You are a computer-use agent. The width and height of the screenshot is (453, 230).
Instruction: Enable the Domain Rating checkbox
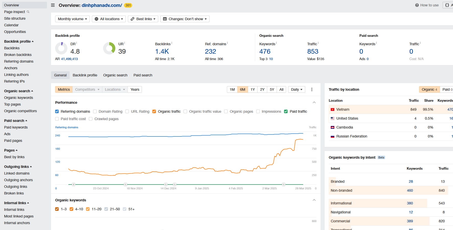point(95,111)
